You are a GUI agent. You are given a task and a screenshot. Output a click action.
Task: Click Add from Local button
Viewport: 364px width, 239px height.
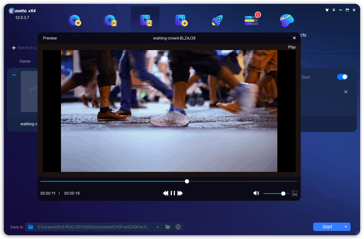coord(25,48)
